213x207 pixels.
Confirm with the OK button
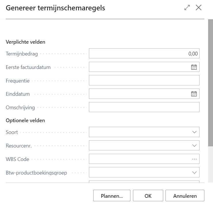click(148, 196)
